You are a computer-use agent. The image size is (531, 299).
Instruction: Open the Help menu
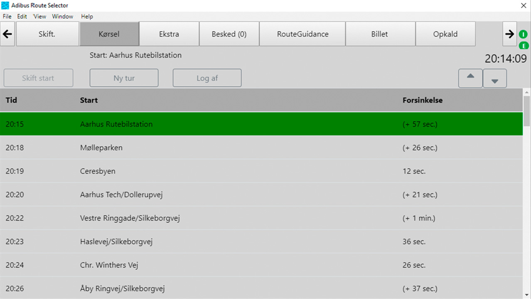point(87,17)
